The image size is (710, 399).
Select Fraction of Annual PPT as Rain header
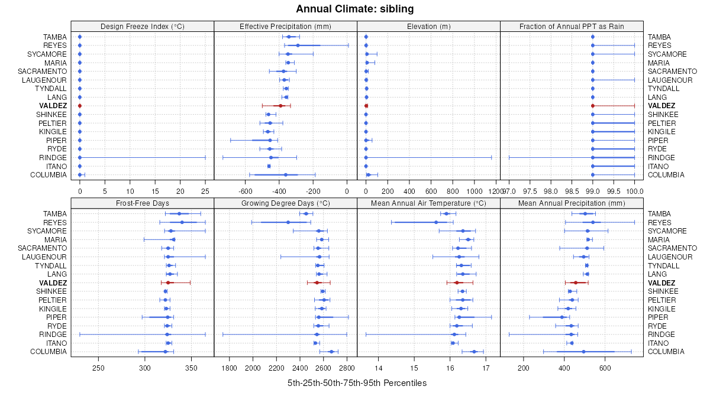572,27
